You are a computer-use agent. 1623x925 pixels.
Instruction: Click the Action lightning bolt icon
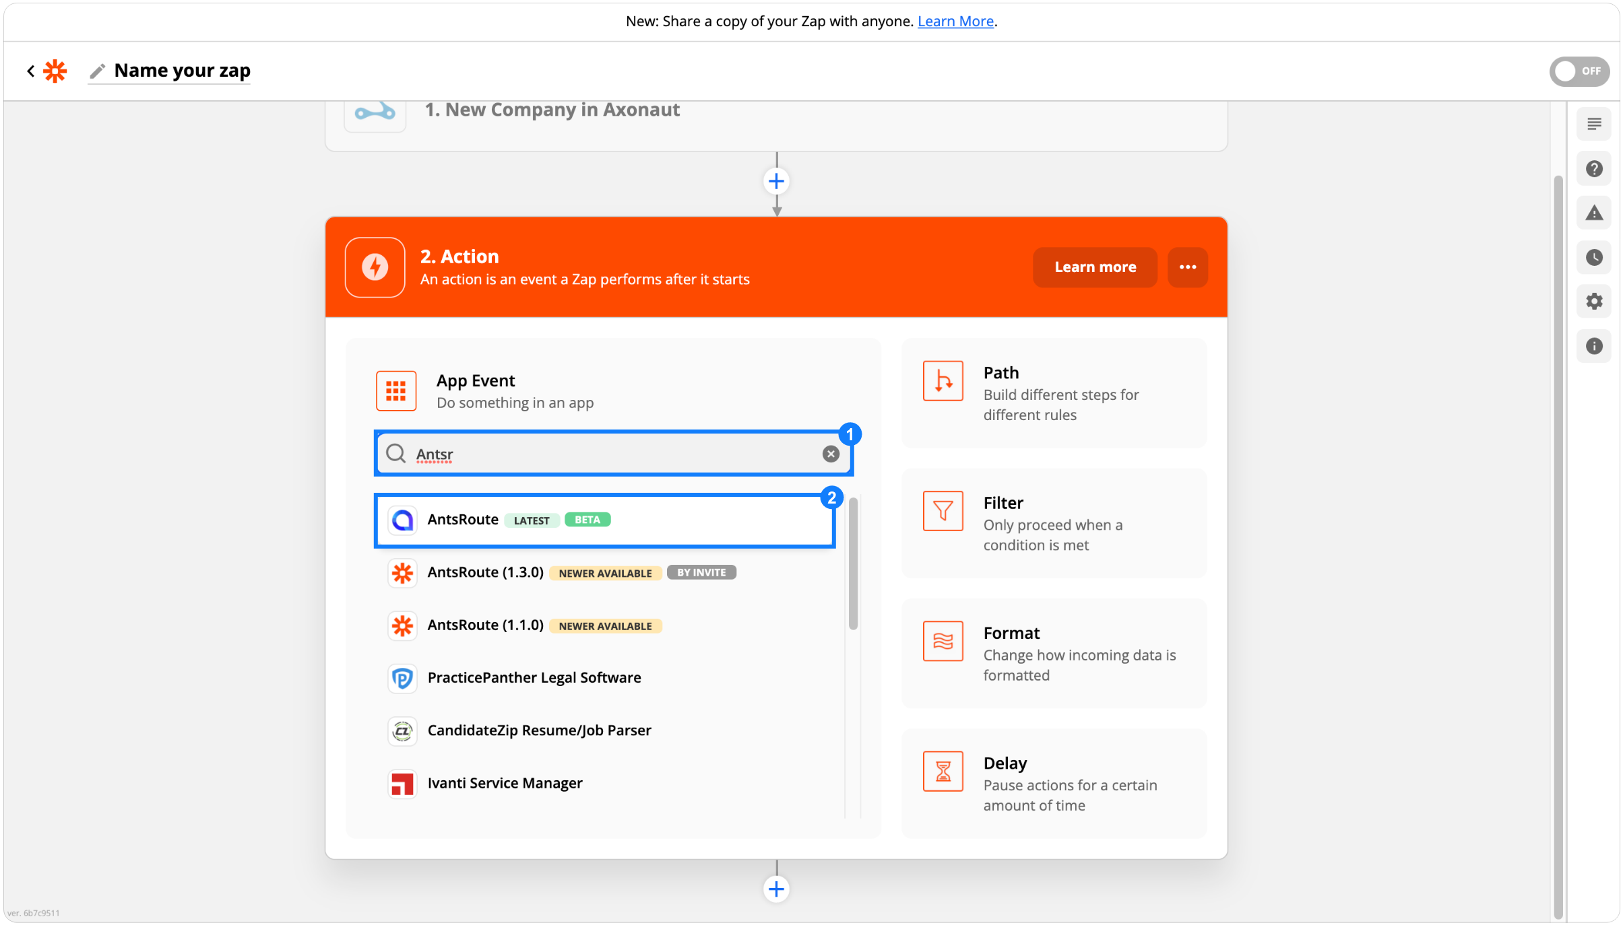375,267
